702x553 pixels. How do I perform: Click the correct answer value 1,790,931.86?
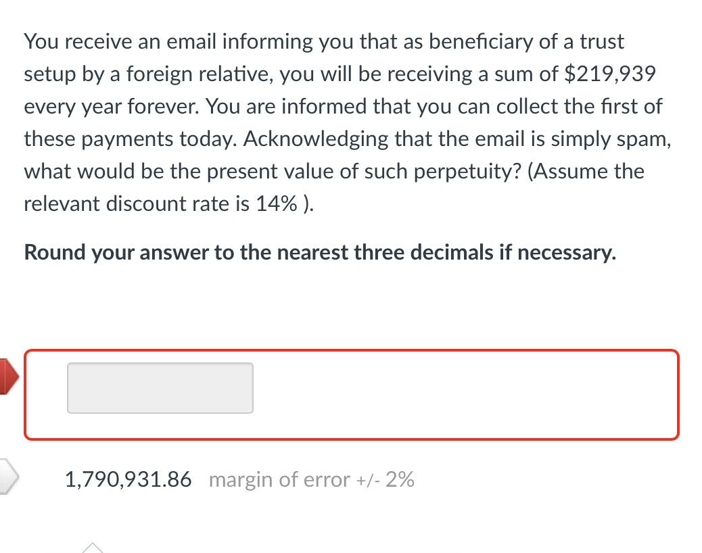pyautogui.click(x=128, y=480)
